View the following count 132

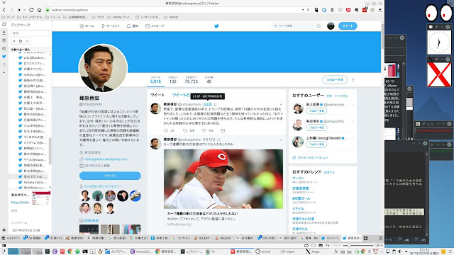point(173,80)
